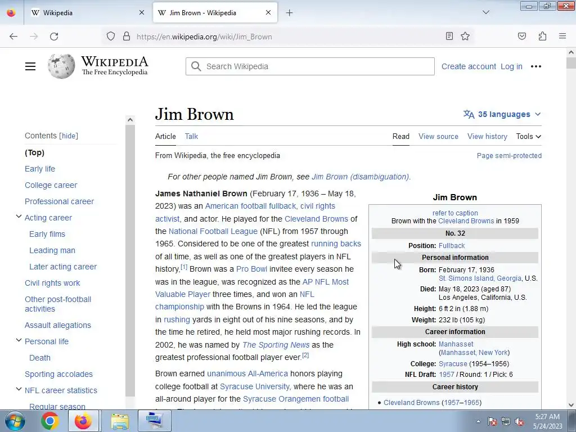The height and width of the screenshot is (432, 576).
Task: Open St. Simons Island, Georgia link
Action: pos(480,278)
